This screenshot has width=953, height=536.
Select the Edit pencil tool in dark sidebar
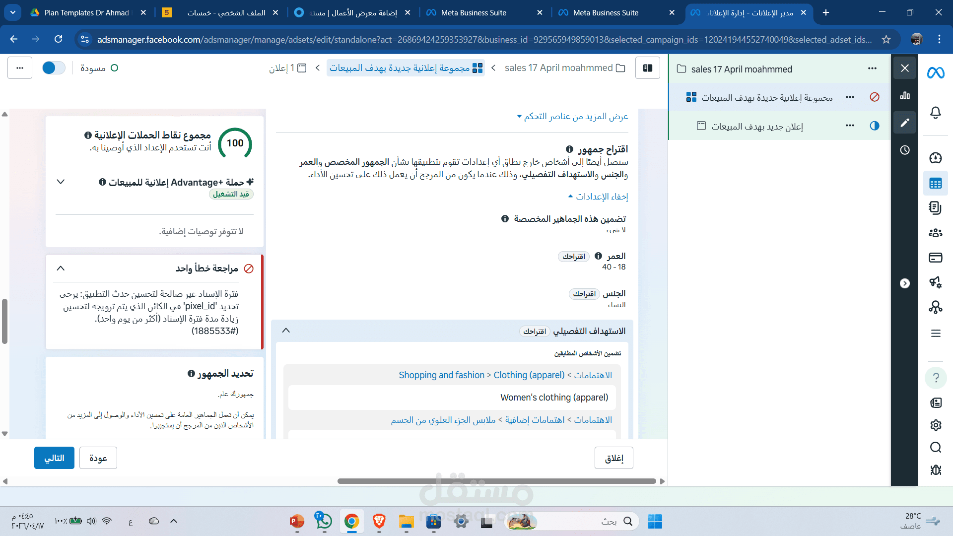(x=904, y=122)
